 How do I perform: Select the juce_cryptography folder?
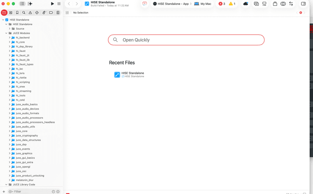(x=27, y=136)
